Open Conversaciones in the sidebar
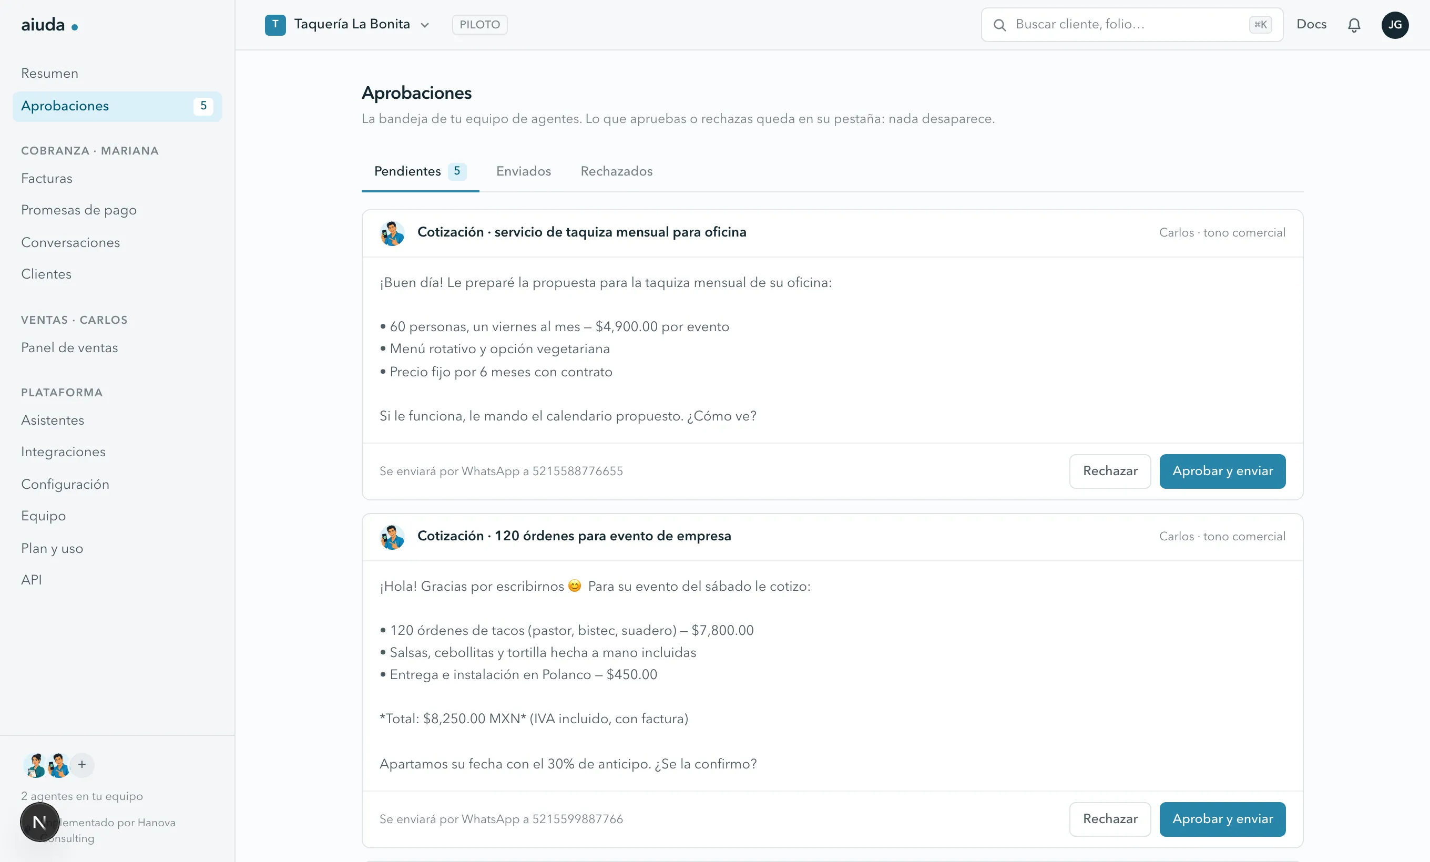This screenshot has height=862, width=1430. [x=117, y=242]
